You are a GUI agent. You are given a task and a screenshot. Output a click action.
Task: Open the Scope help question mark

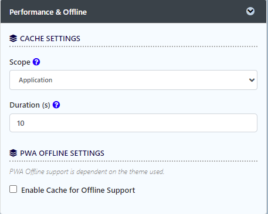(36, 62)
